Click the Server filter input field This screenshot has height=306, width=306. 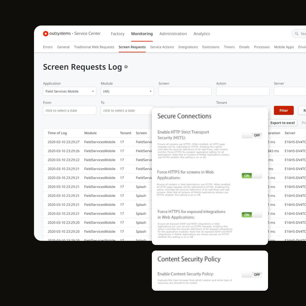click(x=290, y=91)
